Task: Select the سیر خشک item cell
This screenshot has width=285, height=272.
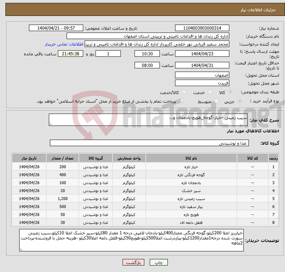Action: [x=191, y=191]
